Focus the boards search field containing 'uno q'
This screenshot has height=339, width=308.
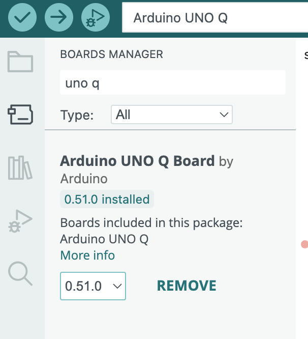(x=172, y=83)
